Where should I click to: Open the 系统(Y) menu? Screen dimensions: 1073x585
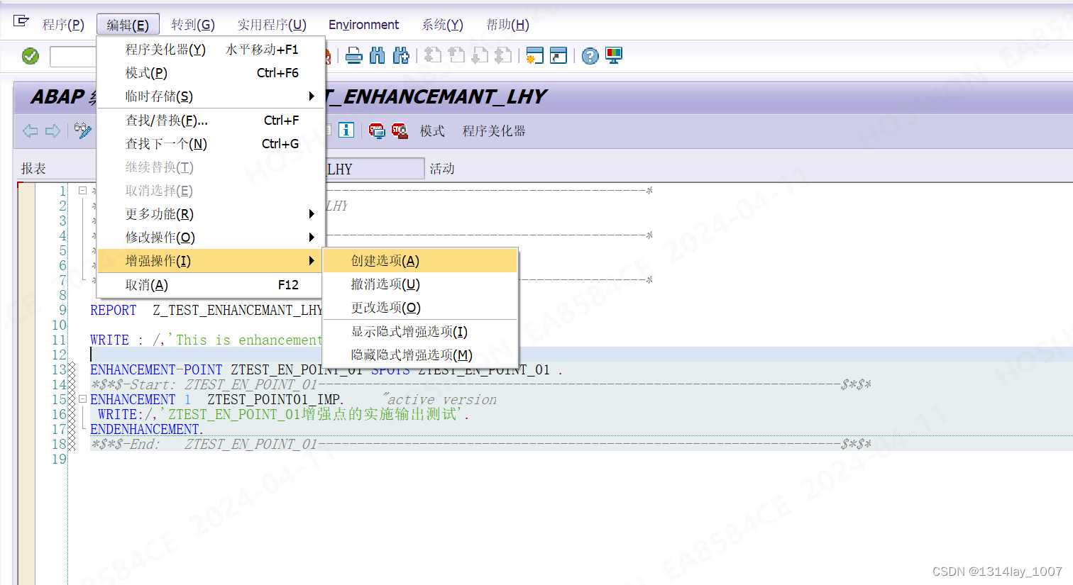tap(442, 25)
